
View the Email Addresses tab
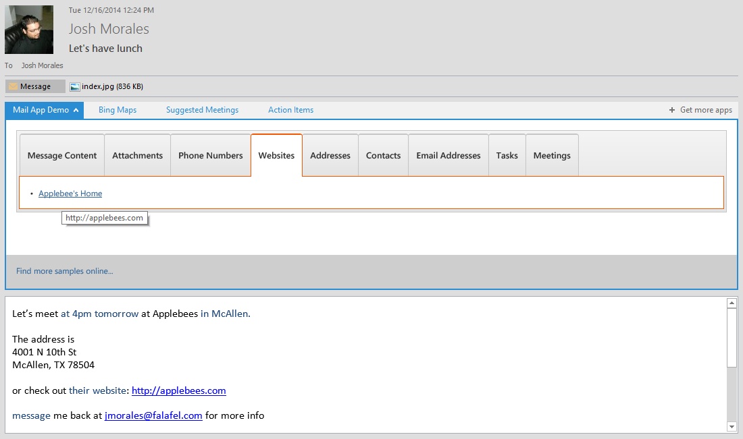click(x=448, y=155)
